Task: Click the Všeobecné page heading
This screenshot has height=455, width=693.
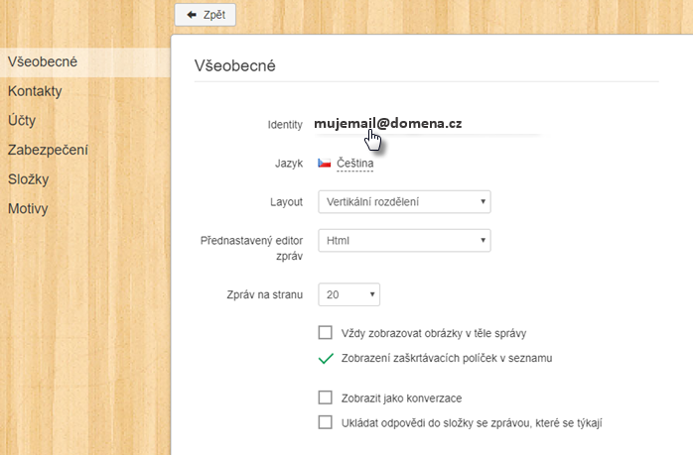Action: tap(234, 65)
